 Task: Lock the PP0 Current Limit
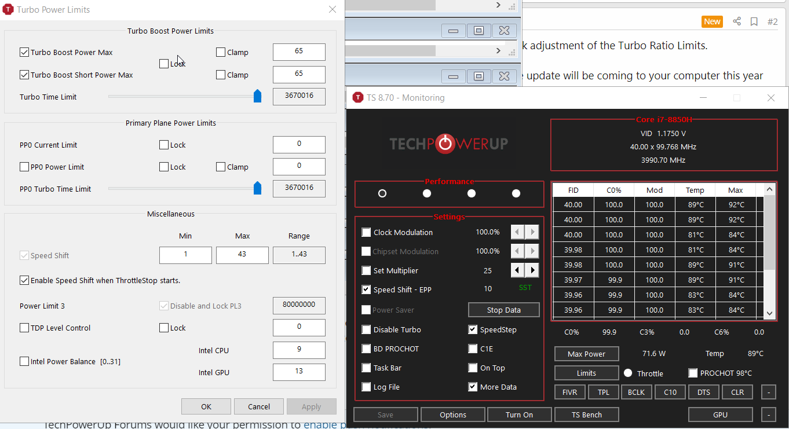pyautogui.click(x=164, y=145)
